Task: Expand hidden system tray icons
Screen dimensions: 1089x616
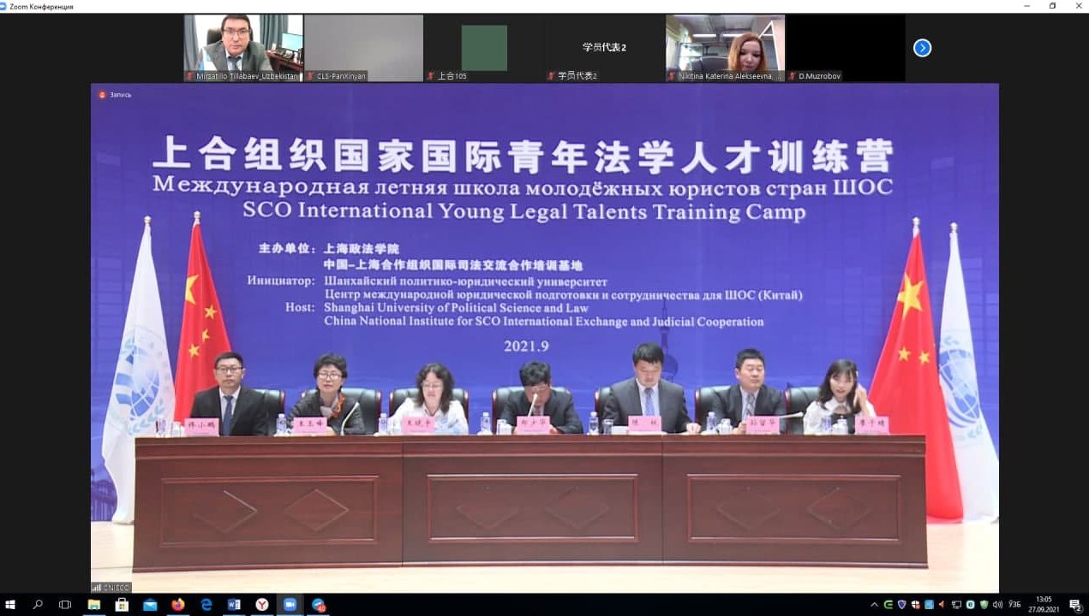Action: [874, 605]
